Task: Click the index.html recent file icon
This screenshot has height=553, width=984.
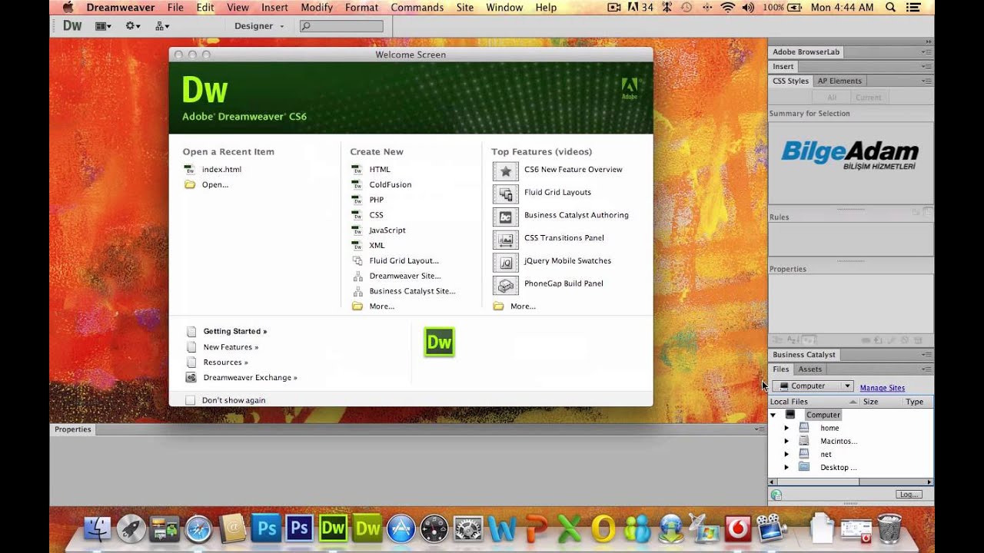Action: [x=190, y=170]
